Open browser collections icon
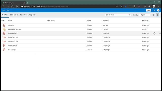162x91 pixels. [x=149, y=6]
